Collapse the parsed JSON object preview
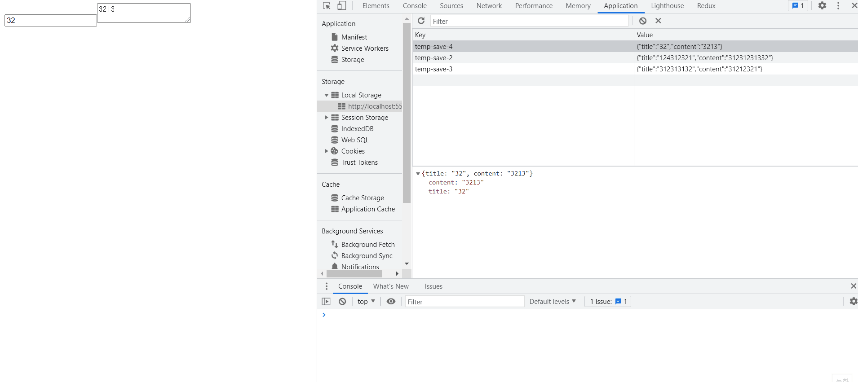858x382 pixels. click(418, 174)
